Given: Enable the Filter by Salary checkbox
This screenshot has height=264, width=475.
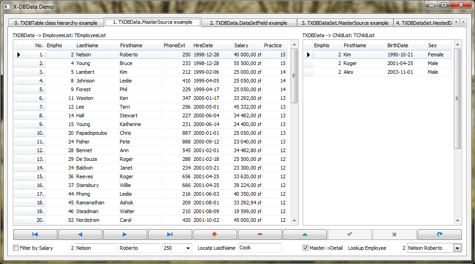Looking at the screenshot, I should 17,248.
